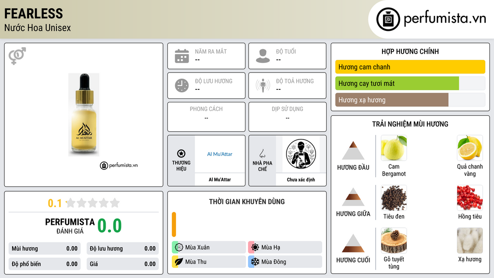Viewport: 494px width, 278px height.
Task: Click the Thời Gian Khuyên Dùng heading
Action: 247,201
